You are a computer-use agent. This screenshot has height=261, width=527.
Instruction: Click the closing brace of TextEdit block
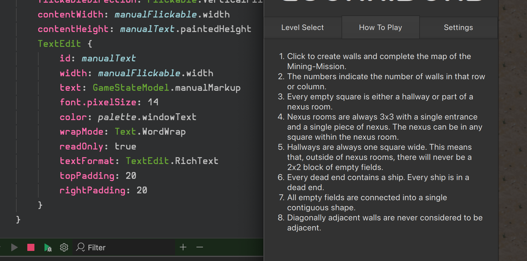[x=40, y=205]
